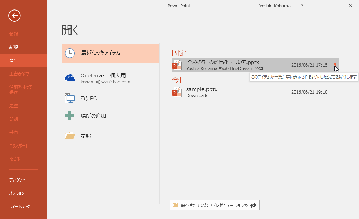Select OneDrive - 個人用 label
The image size is (359, 219).
click(103, 76)
